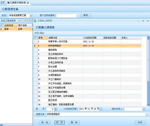Click the left scroll arrow at the bottom of the main list
The image size is (150, 126).
click(x=1, y=125)
